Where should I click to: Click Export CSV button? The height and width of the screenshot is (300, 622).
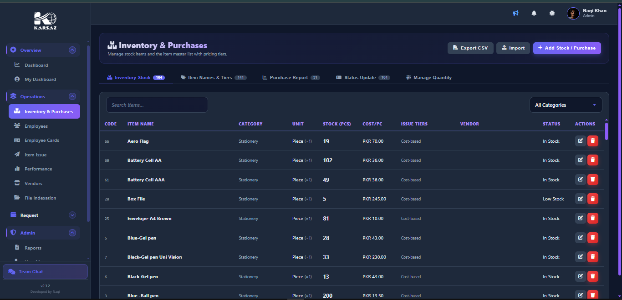click(470, 48)
